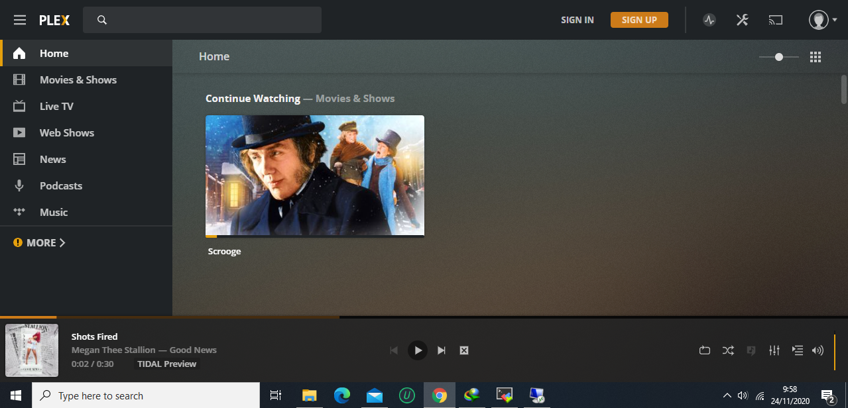Click the Scrooge title text
This screenshot has width=848, height=408.
click(224, 251)
